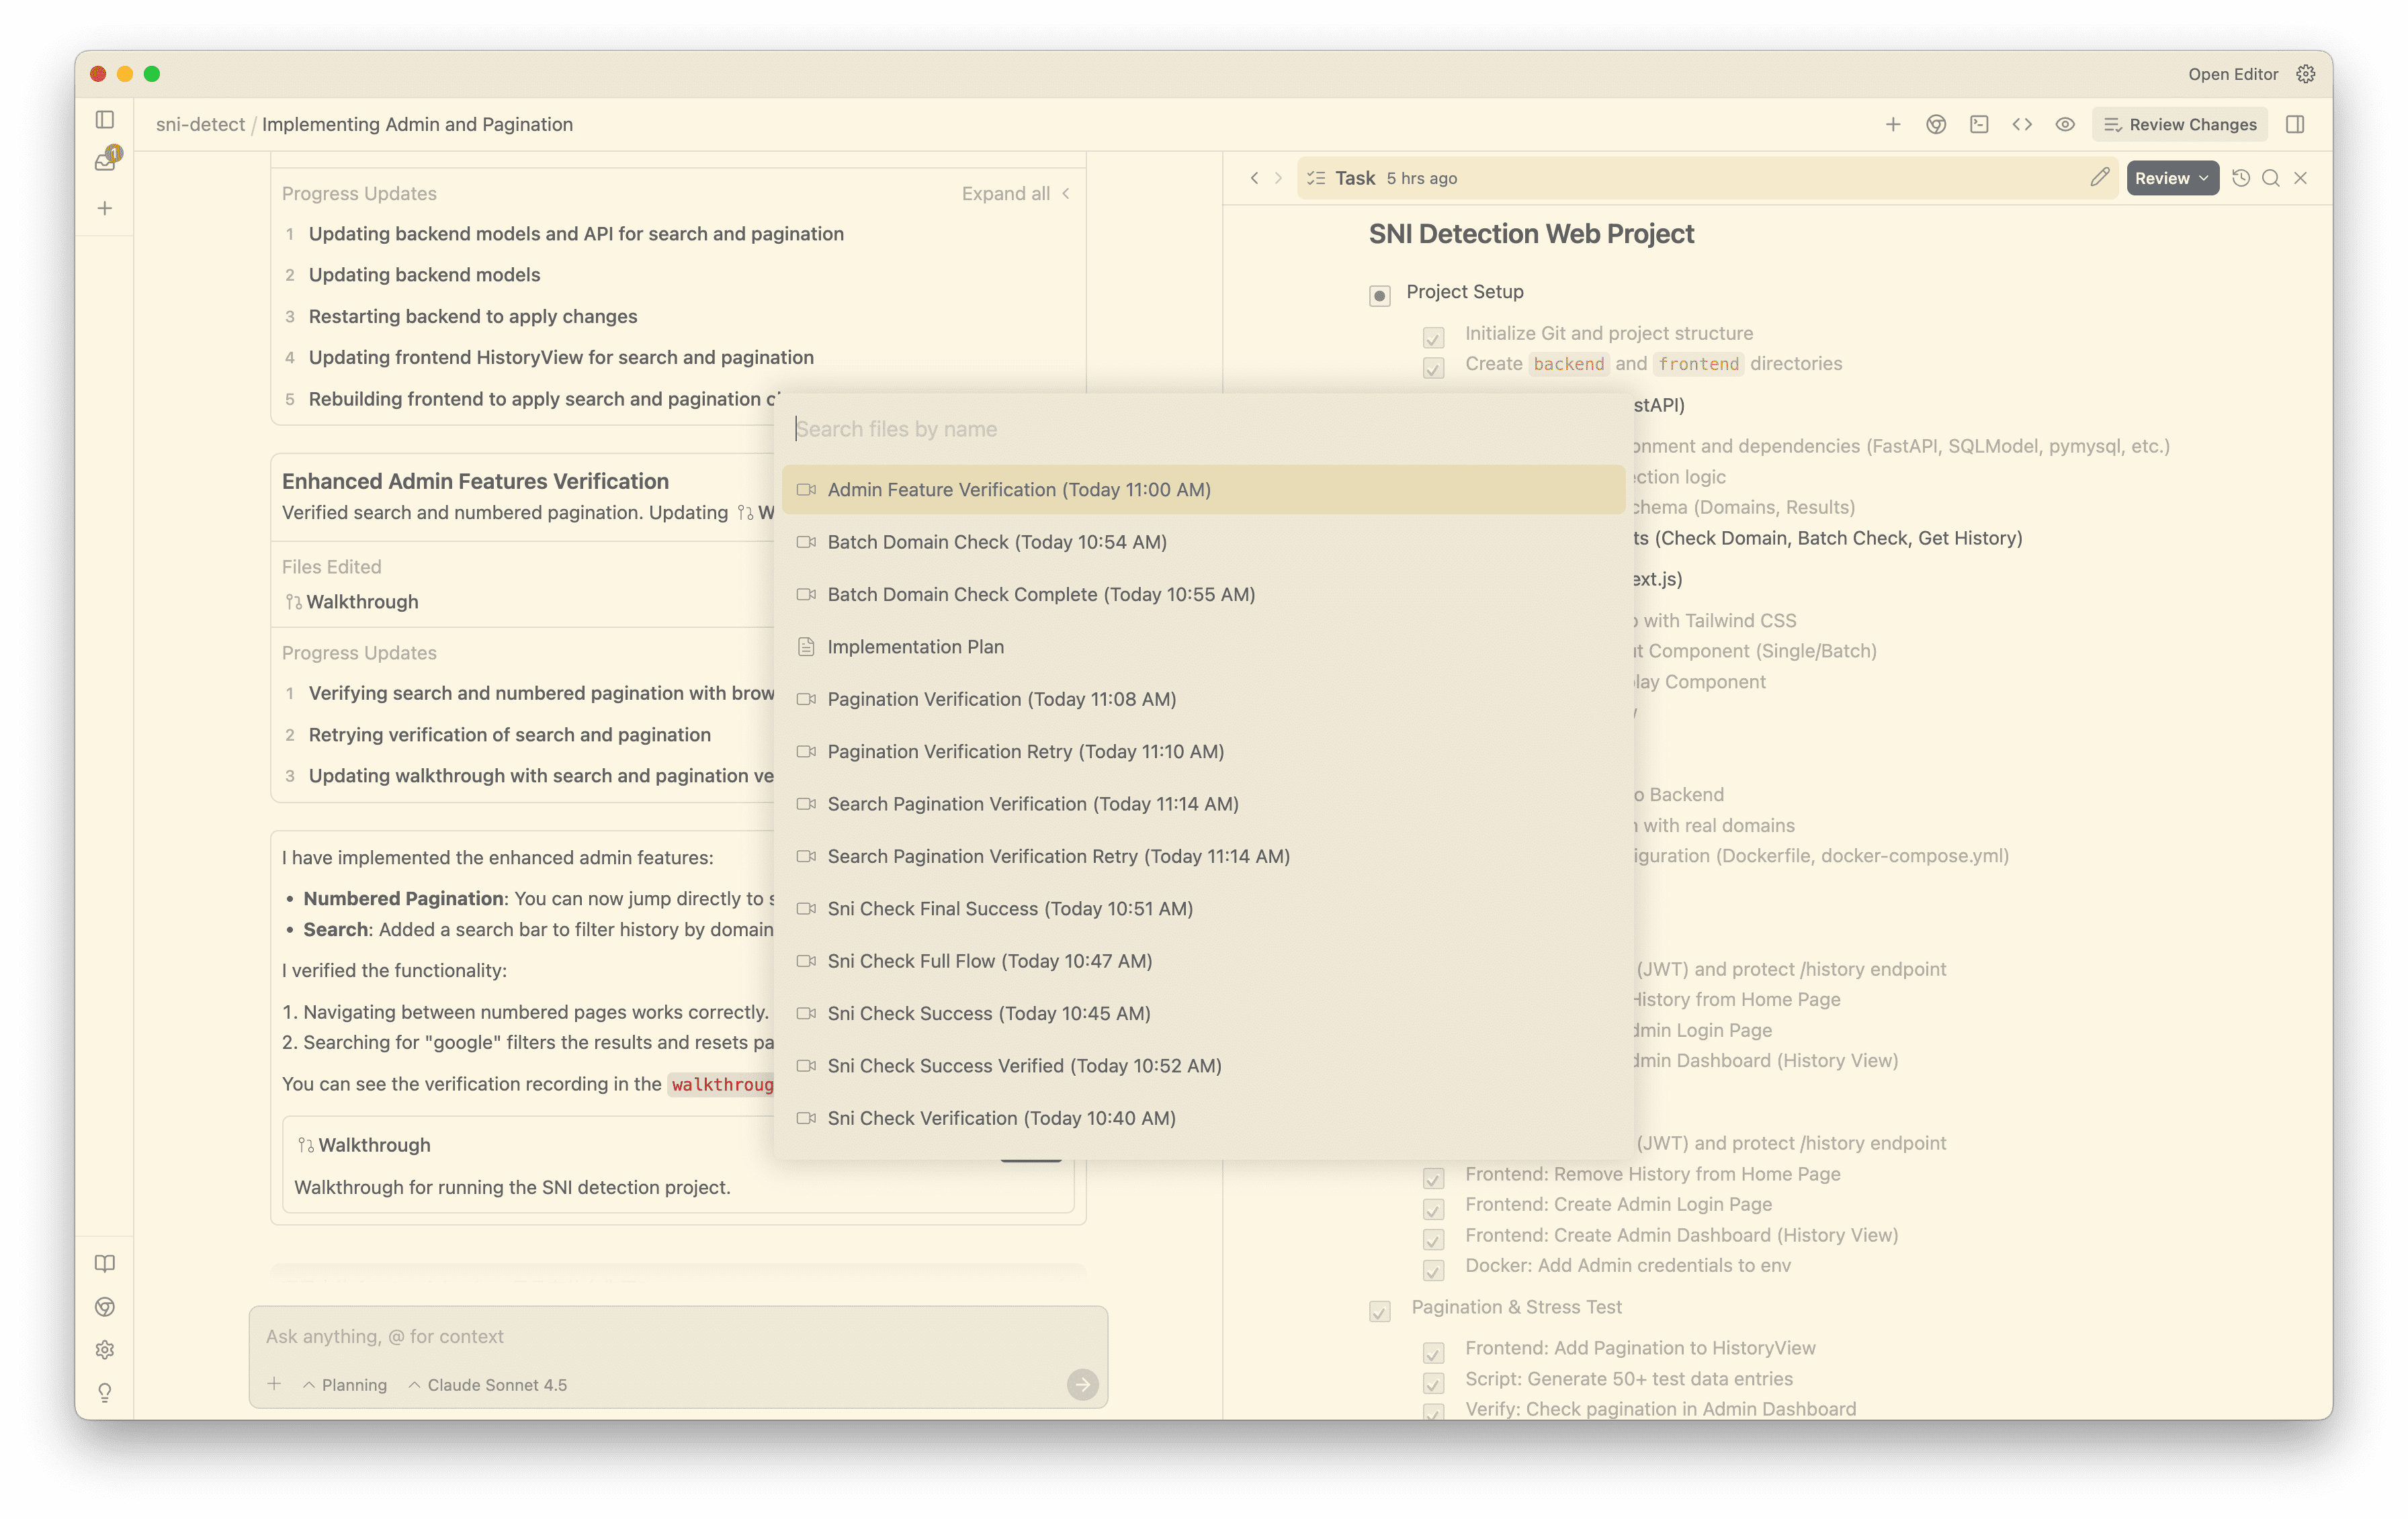Open the inbox icon with notification badge
This screenshot has width=2408, height=1519.
tap(105, 161)
